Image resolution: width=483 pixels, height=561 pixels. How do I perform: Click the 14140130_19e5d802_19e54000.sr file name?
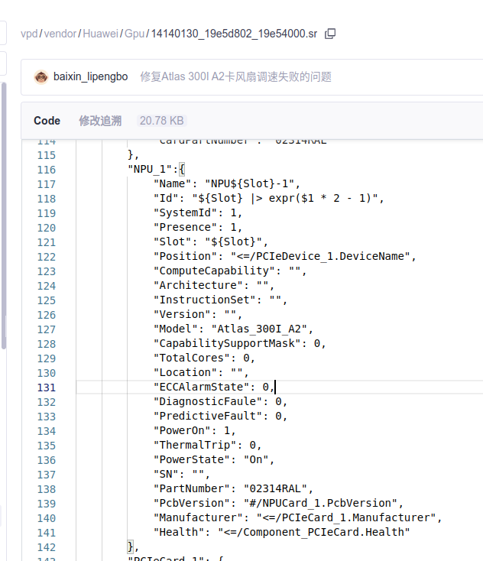[x=234, y=34]
